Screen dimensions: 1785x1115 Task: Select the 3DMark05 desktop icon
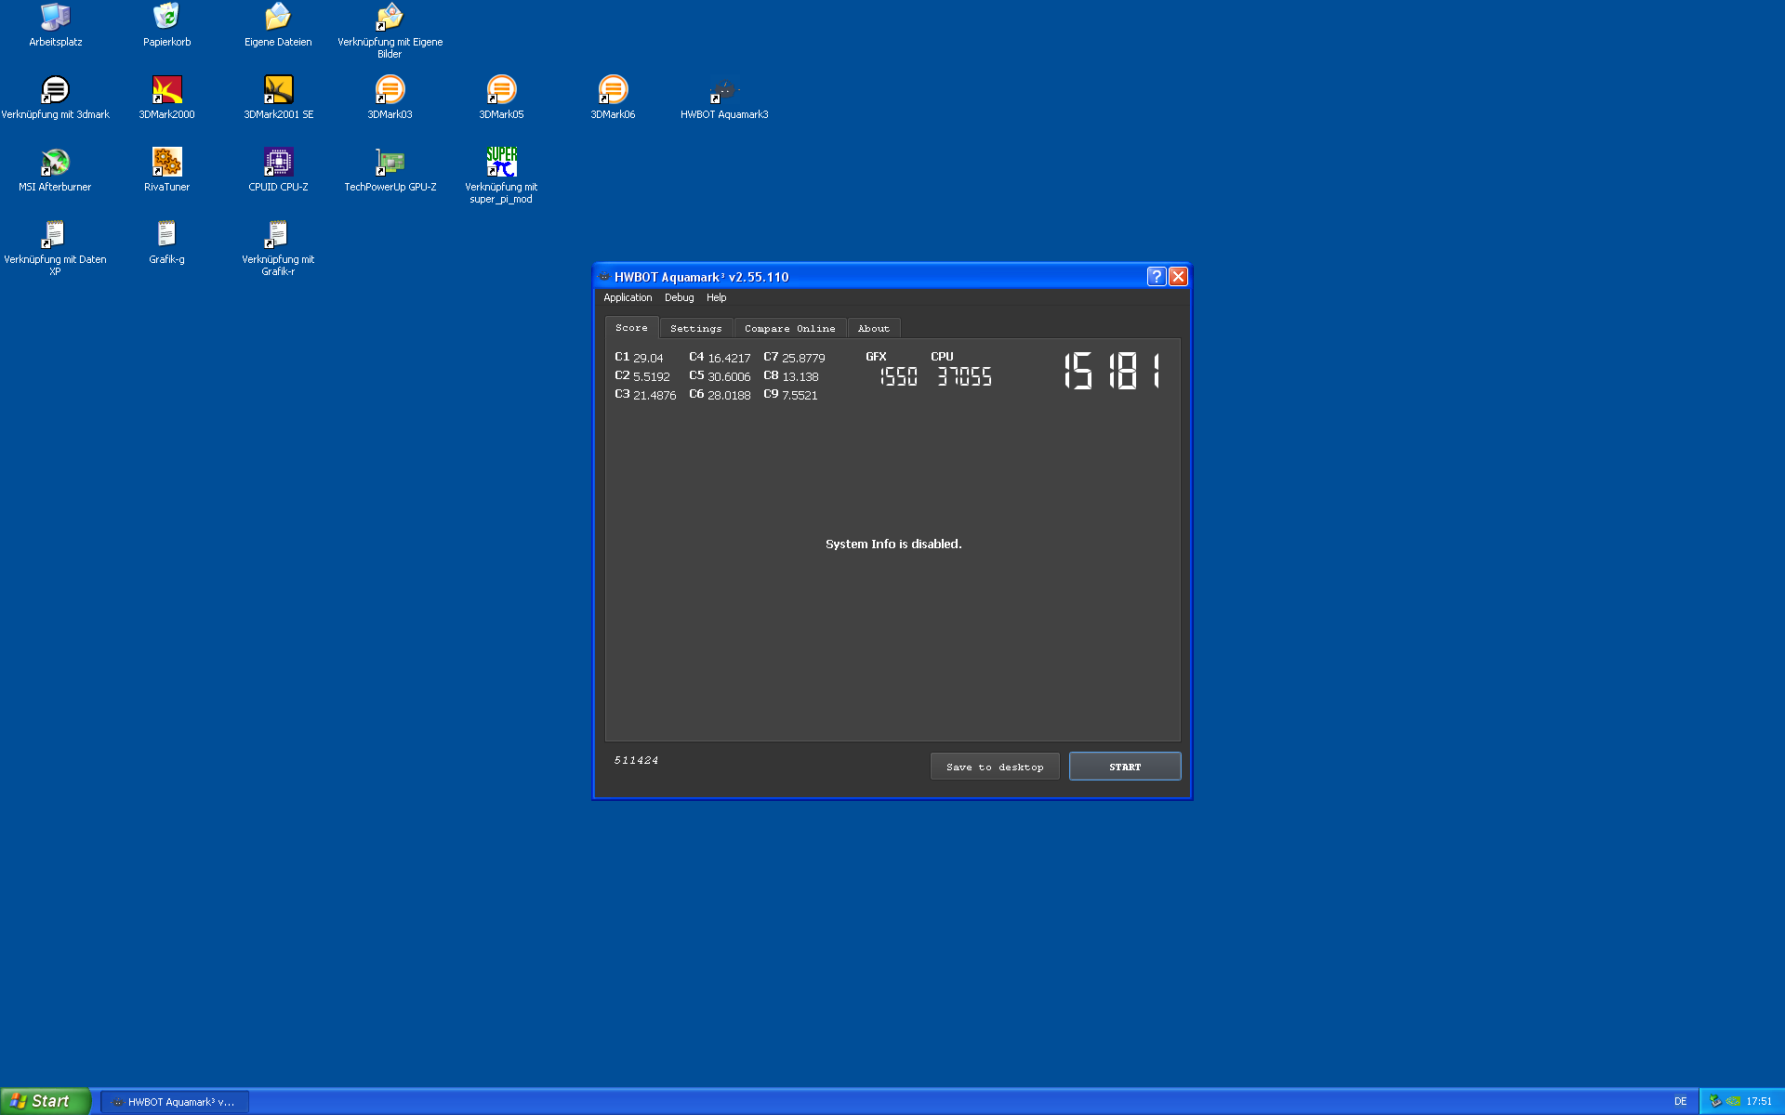point(501,98)
